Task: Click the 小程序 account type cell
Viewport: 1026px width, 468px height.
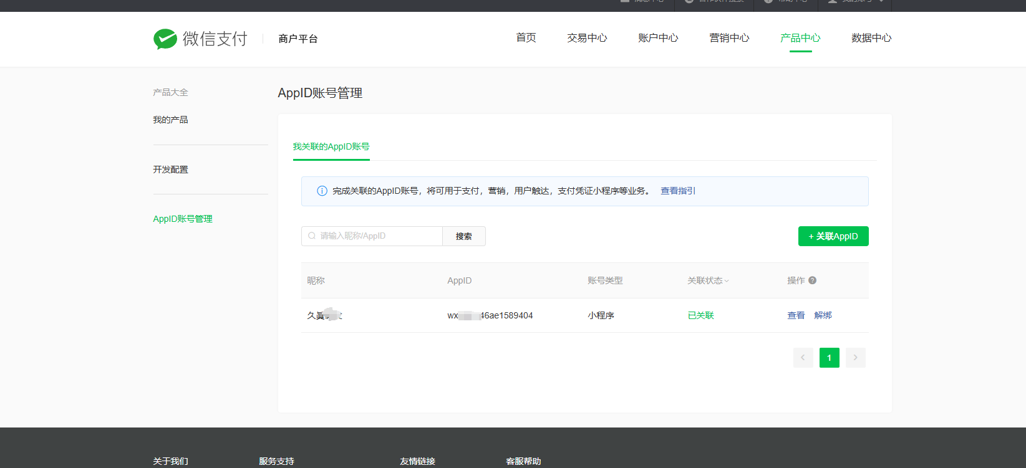Action: coord(601,315)
